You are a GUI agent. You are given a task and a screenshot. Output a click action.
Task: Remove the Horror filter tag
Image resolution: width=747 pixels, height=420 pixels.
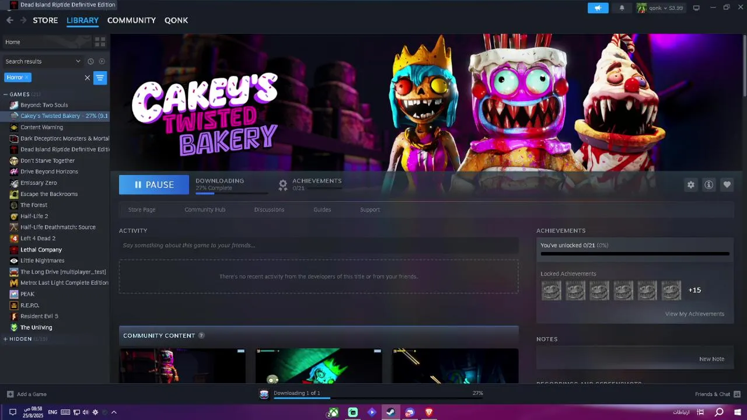26,77
